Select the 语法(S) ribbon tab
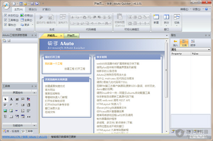Viewport: 213px width, 141px height. coord(33,9)
